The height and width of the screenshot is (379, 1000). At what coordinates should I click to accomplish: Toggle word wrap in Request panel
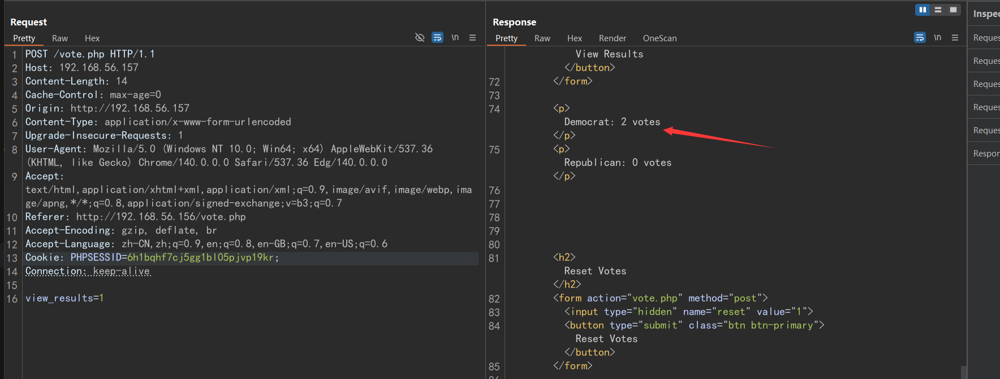[x=437, y=37]
